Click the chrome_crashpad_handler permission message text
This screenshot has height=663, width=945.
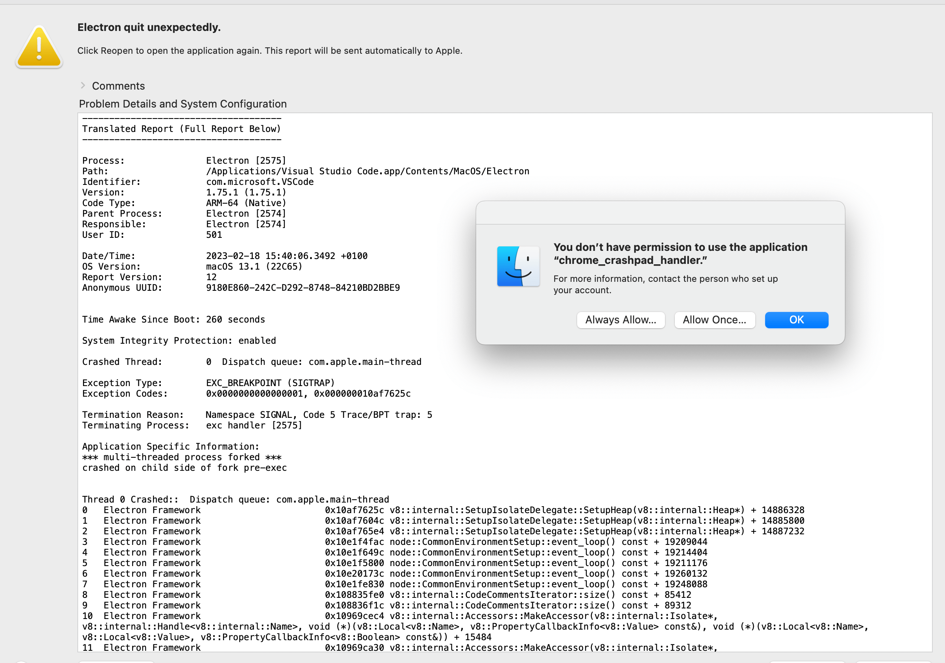coord(680,254)
